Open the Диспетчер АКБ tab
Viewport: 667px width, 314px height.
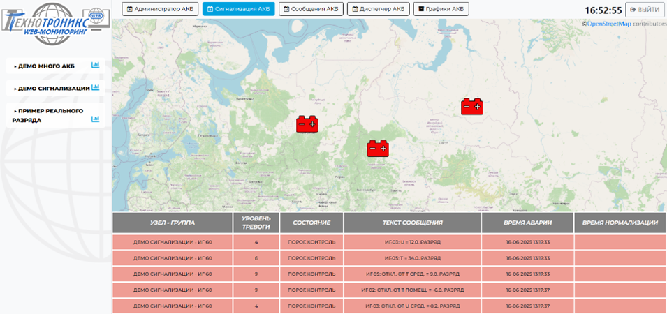378,9
